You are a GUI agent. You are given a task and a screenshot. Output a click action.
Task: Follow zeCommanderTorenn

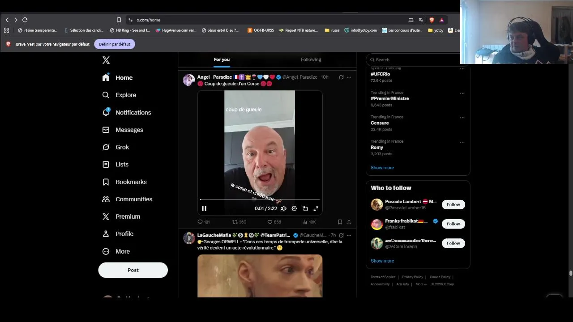click(453, 243)
